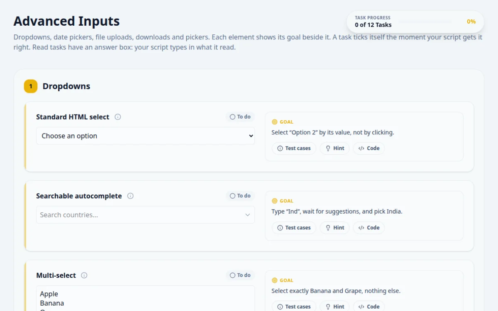Viewport: 498px width, 311px height.
Task: View Code for Multi-select goal
Action: click(x=369, y=306)
